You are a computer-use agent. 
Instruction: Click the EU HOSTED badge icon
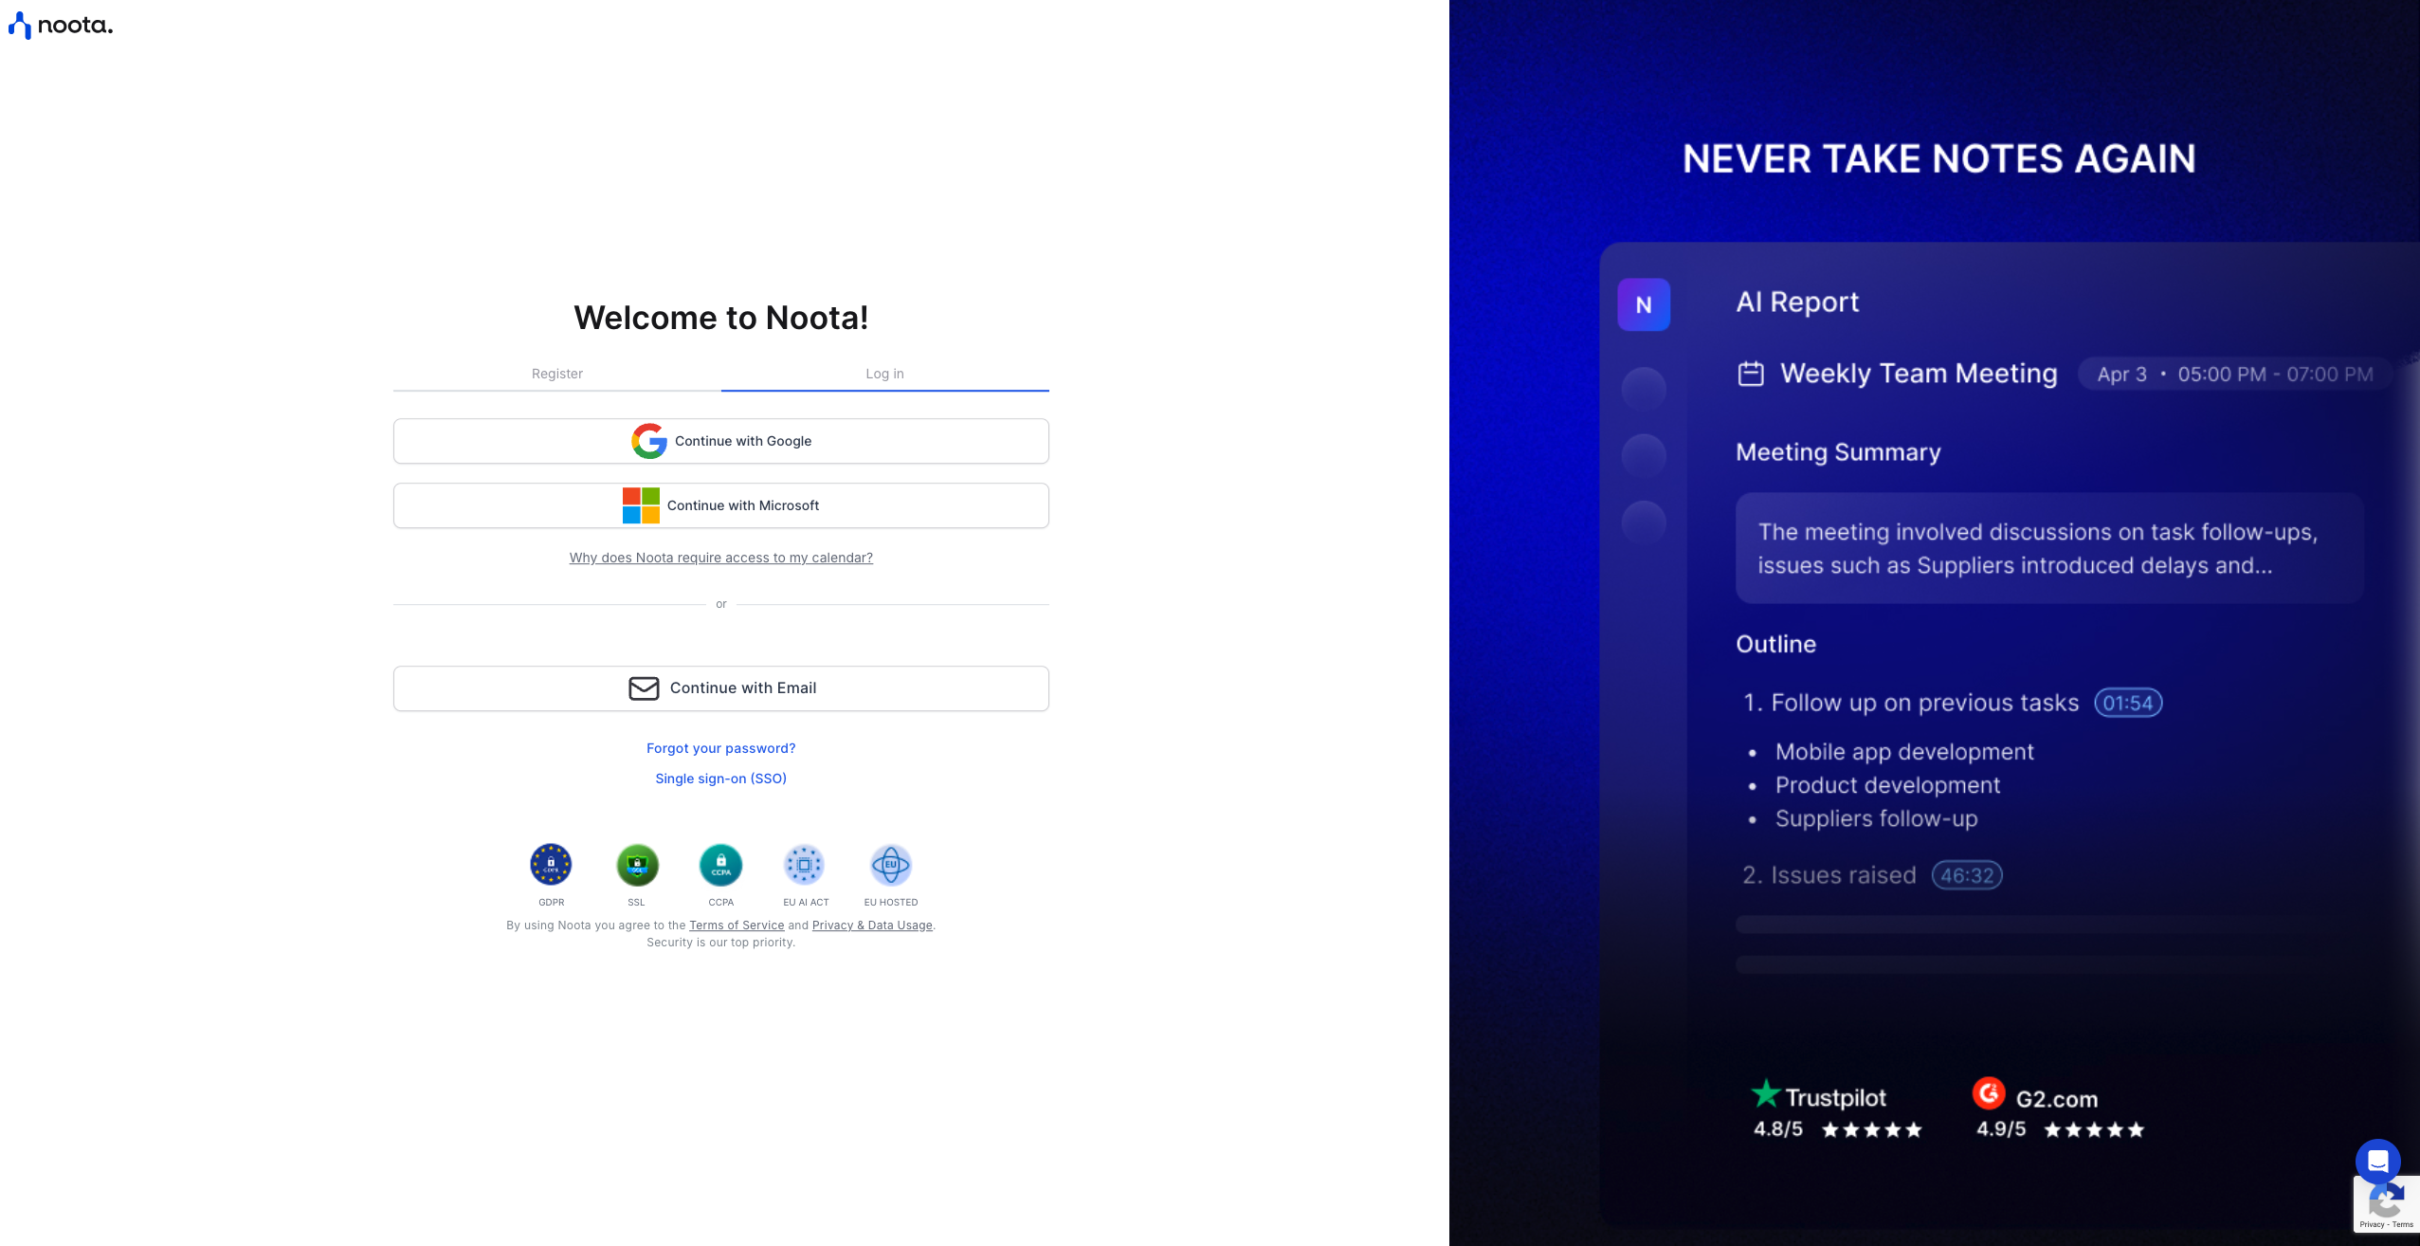pos(890,865)
